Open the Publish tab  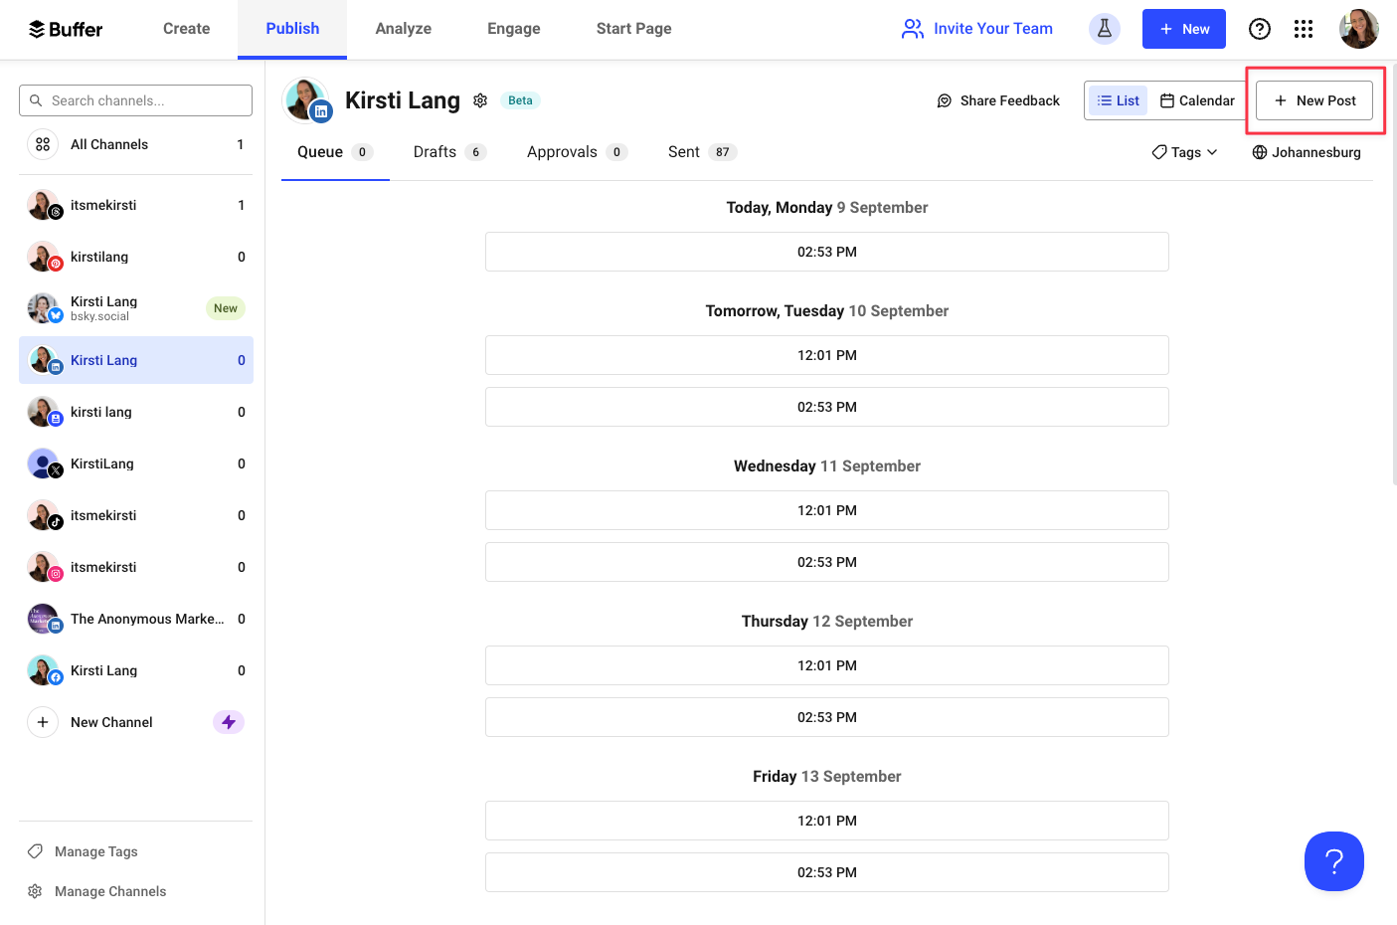292,29
